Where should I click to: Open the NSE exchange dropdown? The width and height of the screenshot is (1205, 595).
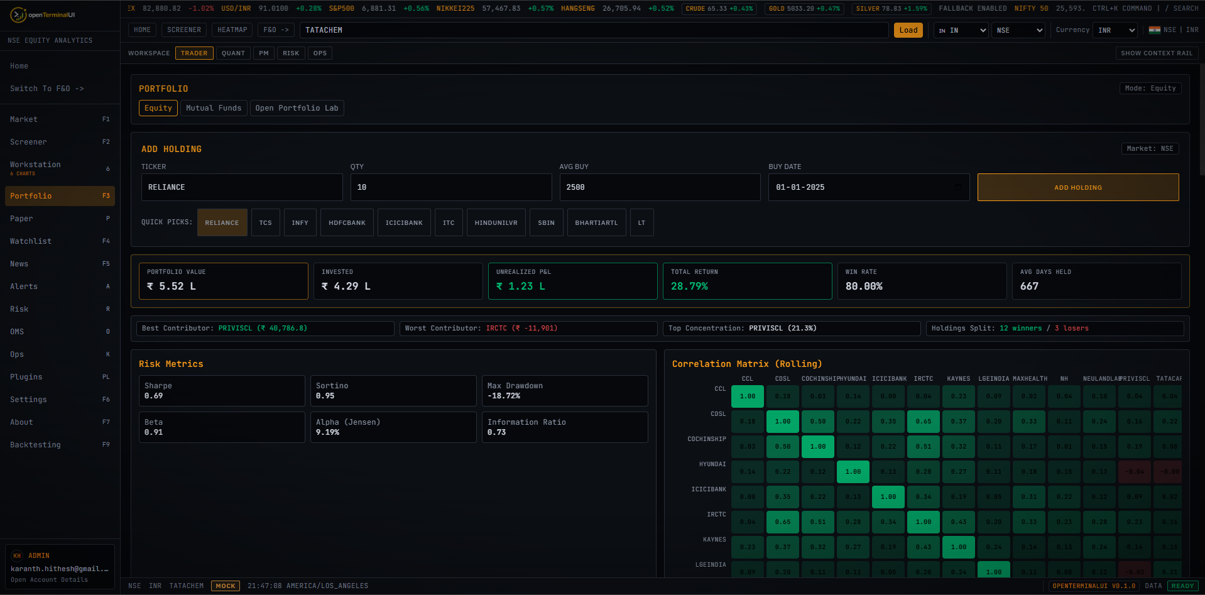click(x=1018, y=30)
